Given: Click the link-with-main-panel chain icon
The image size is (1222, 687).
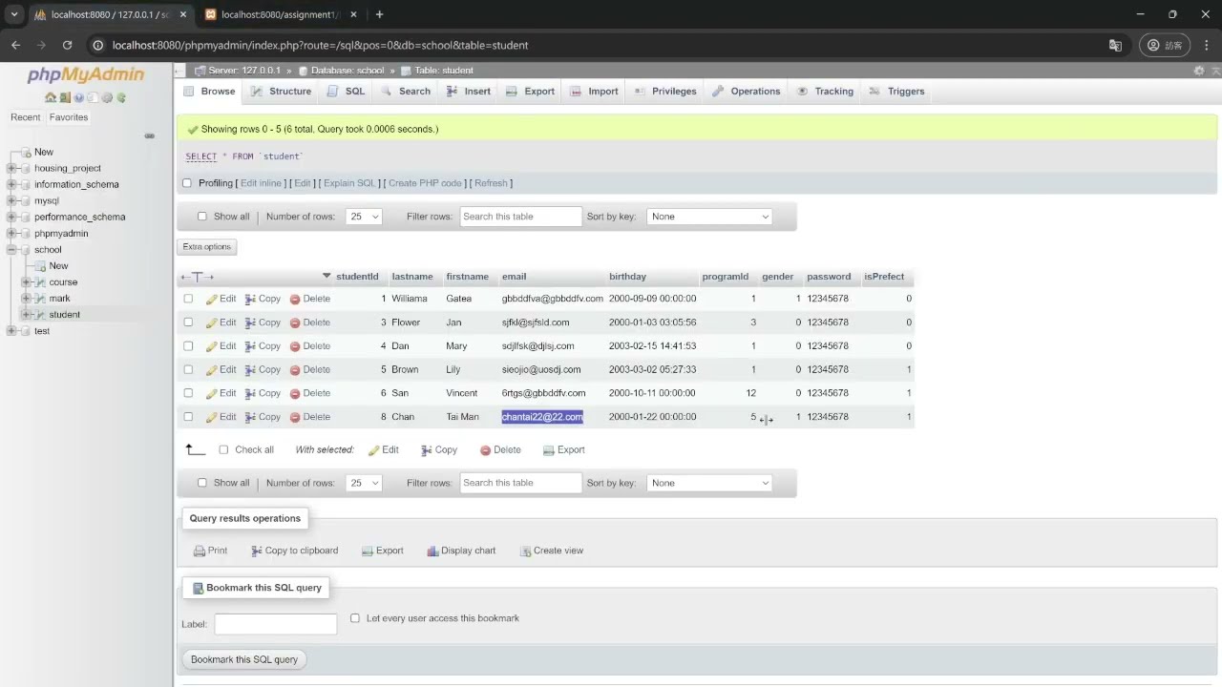Looking at the screenshot, I should tap(150, 136).
